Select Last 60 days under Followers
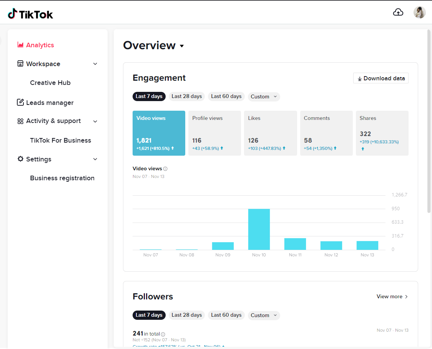 click(226, 315)
